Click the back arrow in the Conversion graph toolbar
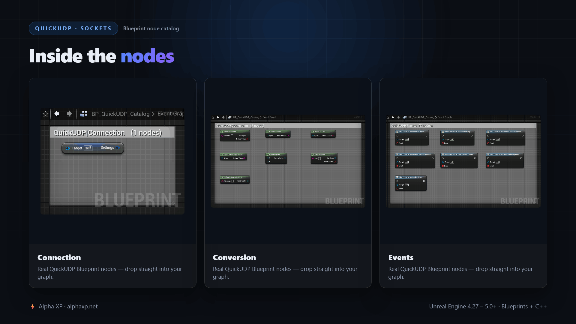This screenshot has height=324, width=576. pyautogui.click(x=218, y=117)
